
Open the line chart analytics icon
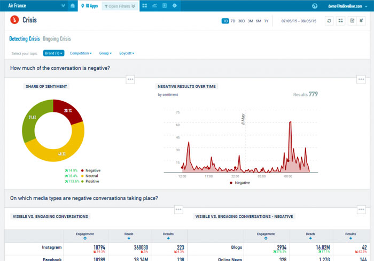pyautogui.click(x=154, y=6)
